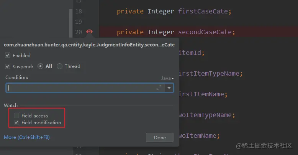
Task: Click the Done button
Action: 160,137
